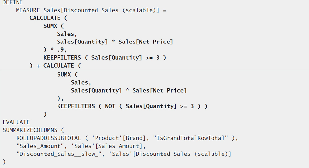Click the second SUMX function

point(64,75)
